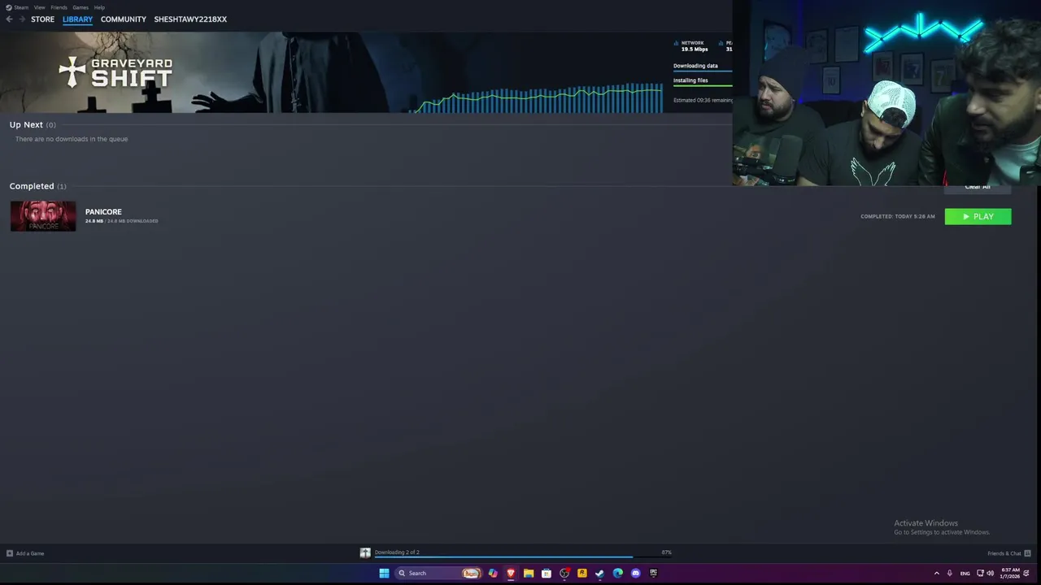The height and width of the screenshot is (585, 1041).
Task: Click the downloading game icon in status bar
Action: (x=365, y=552)
